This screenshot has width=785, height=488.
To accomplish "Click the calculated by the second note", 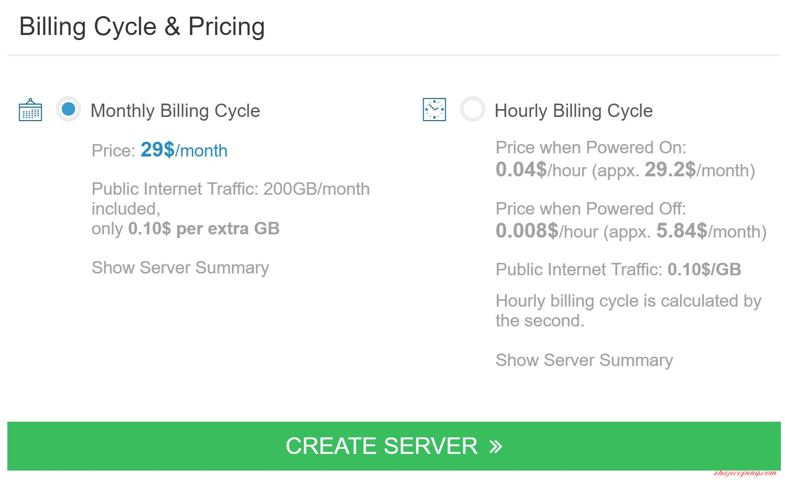I will pos(628,311).
